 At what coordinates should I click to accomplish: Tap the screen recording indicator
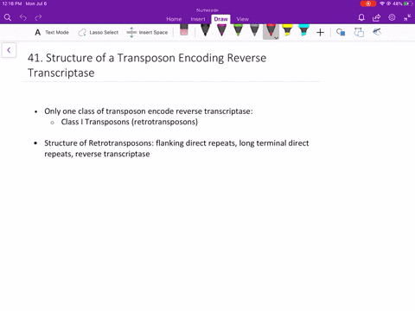[x=368, y=3]
